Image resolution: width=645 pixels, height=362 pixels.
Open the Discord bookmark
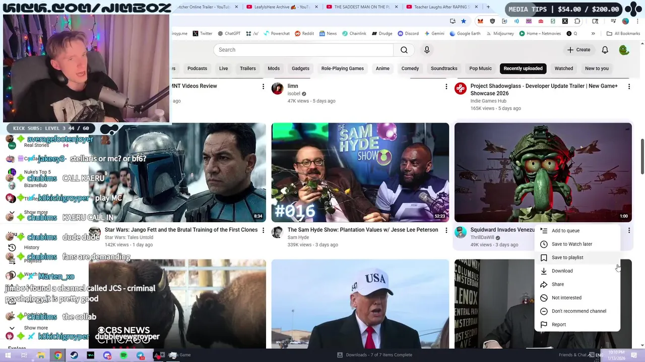[408, 34]
